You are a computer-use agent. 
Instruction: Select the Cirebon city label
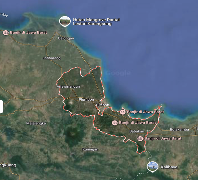102,105
